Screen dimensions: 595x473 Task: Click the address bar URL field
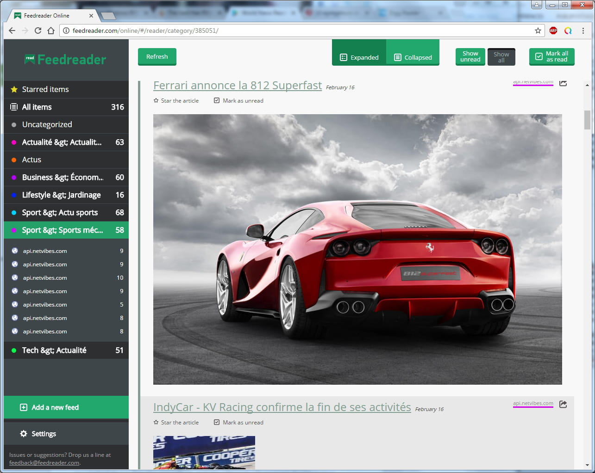(301, 31)
